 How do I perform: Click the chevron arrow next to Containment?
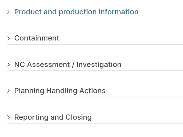(x=9, y=38)
